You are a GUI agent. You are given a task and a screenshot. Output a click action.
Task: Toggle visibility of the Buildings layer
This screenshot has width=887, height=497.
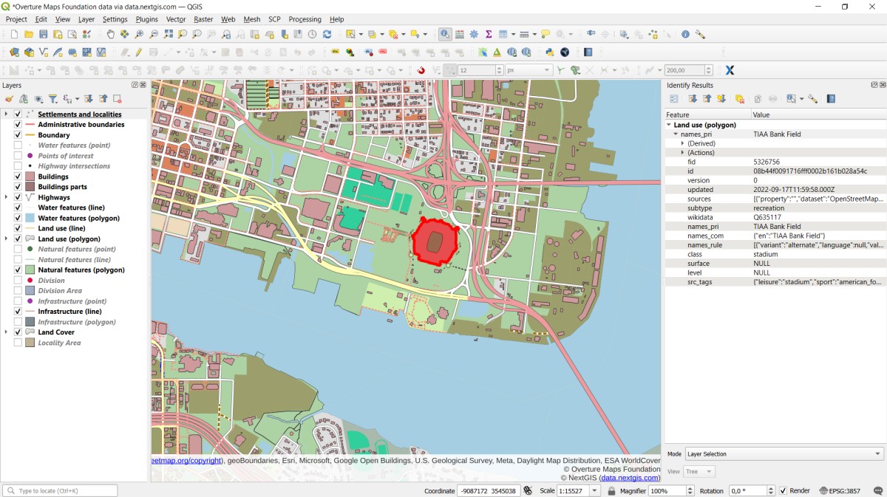coord(17,176)
